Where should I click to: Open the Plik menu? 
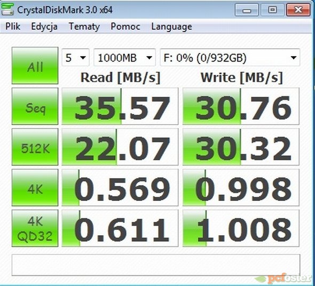(13, 26)
